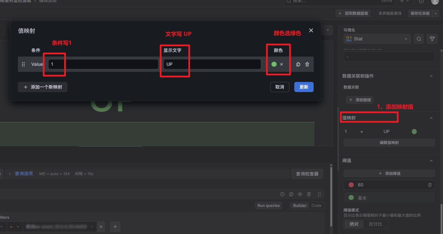The width and height of the screenshot is (443, 234).
Task: Click the search options magnifier icon beside Stat
Action: pyautogui.click(x=419, y=39)
